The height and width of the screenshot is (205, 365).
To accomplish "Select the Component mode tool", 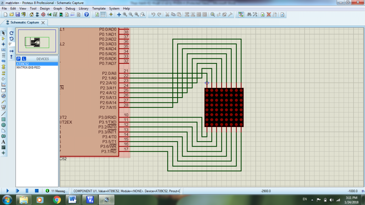I will (4, 38).
